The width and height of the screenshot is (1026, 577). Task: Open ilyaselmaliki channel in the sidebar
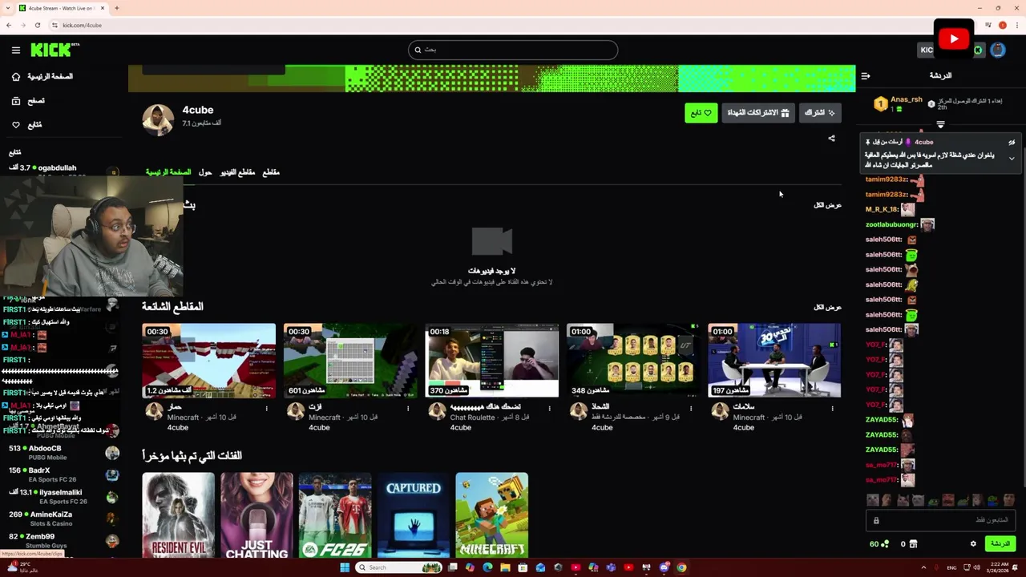pos(63,497)
